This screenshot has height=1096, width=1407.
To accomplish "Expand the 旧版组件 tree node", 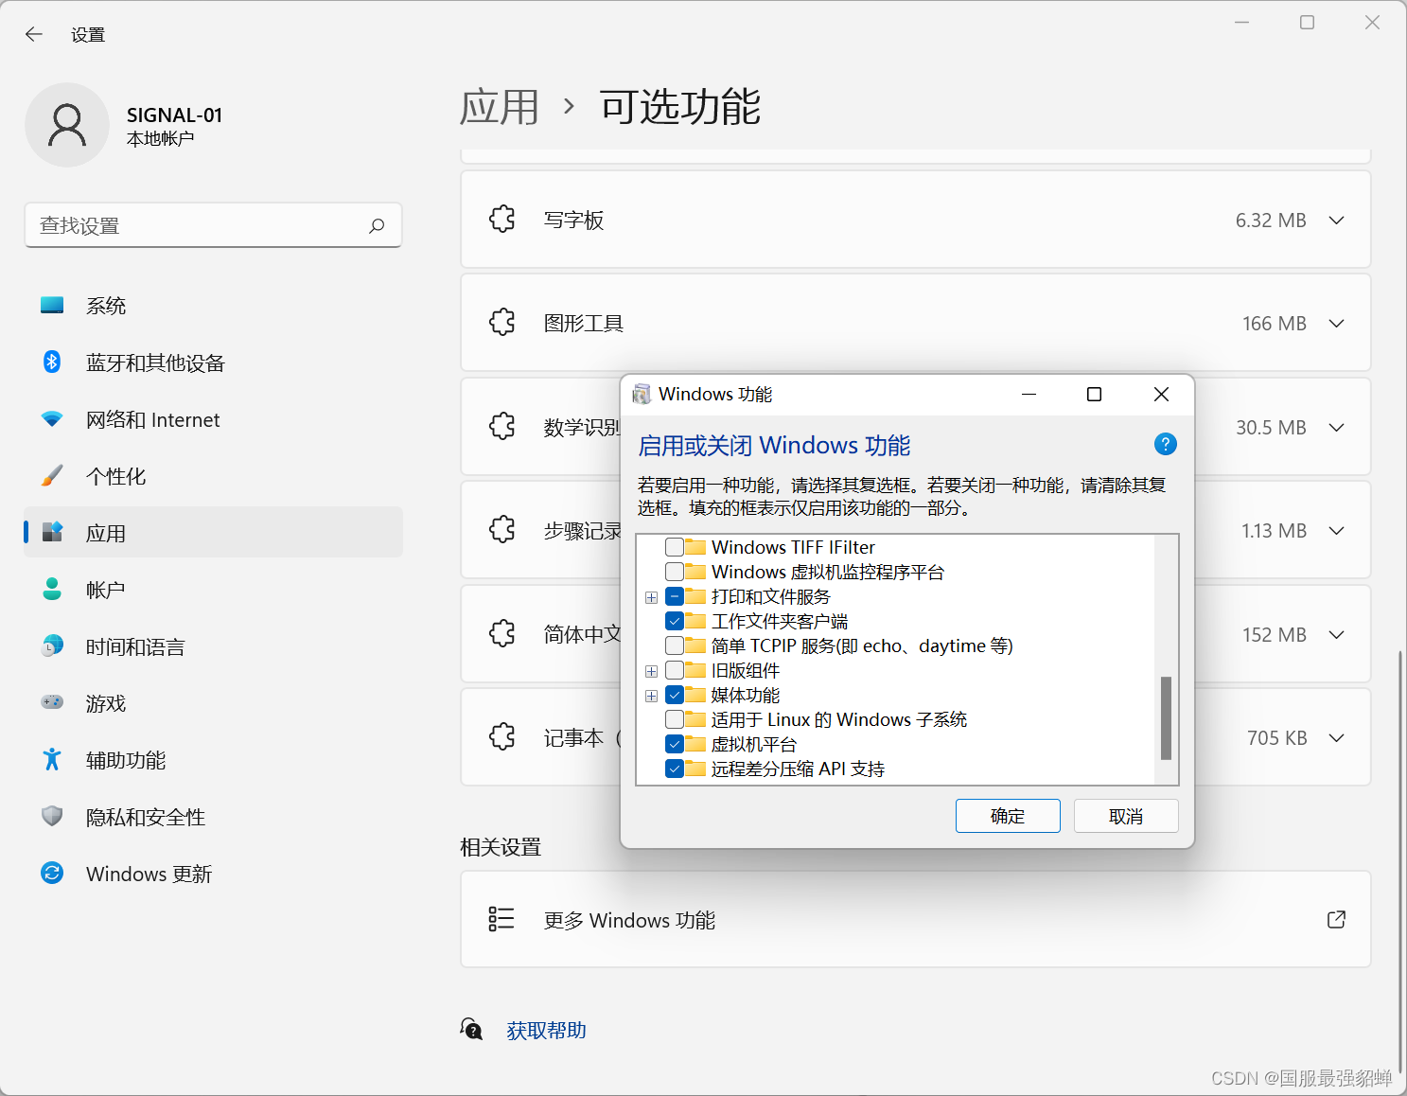I will pyautogui.click(x=651, y=671).
